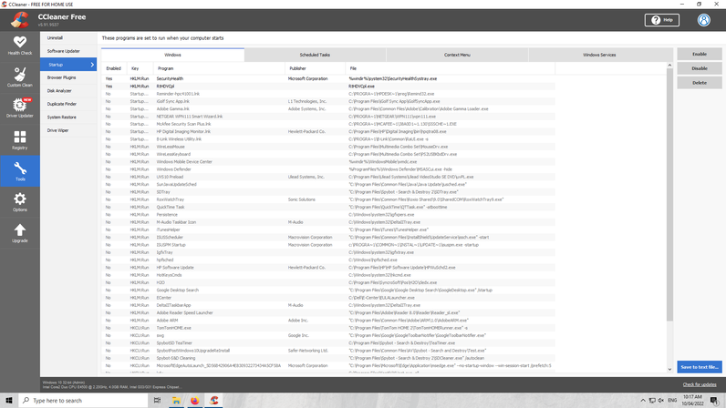The width and height of the screenshot is (726, 408).
Task: Switch to the Context Menu tab
Action: [x=457, y=55]
